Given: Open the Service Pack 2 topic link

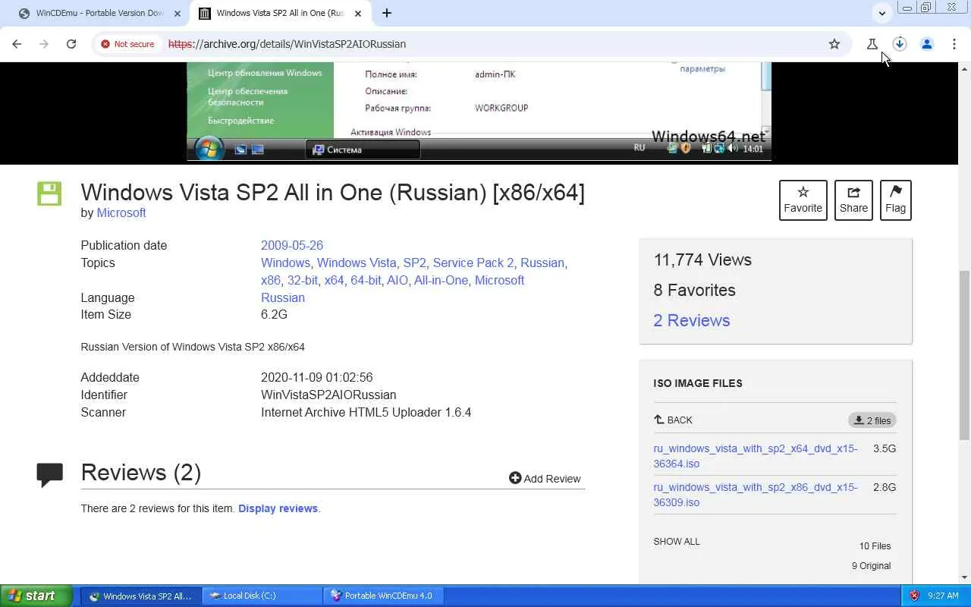Looking at the screenshot, I should (473, 263).
